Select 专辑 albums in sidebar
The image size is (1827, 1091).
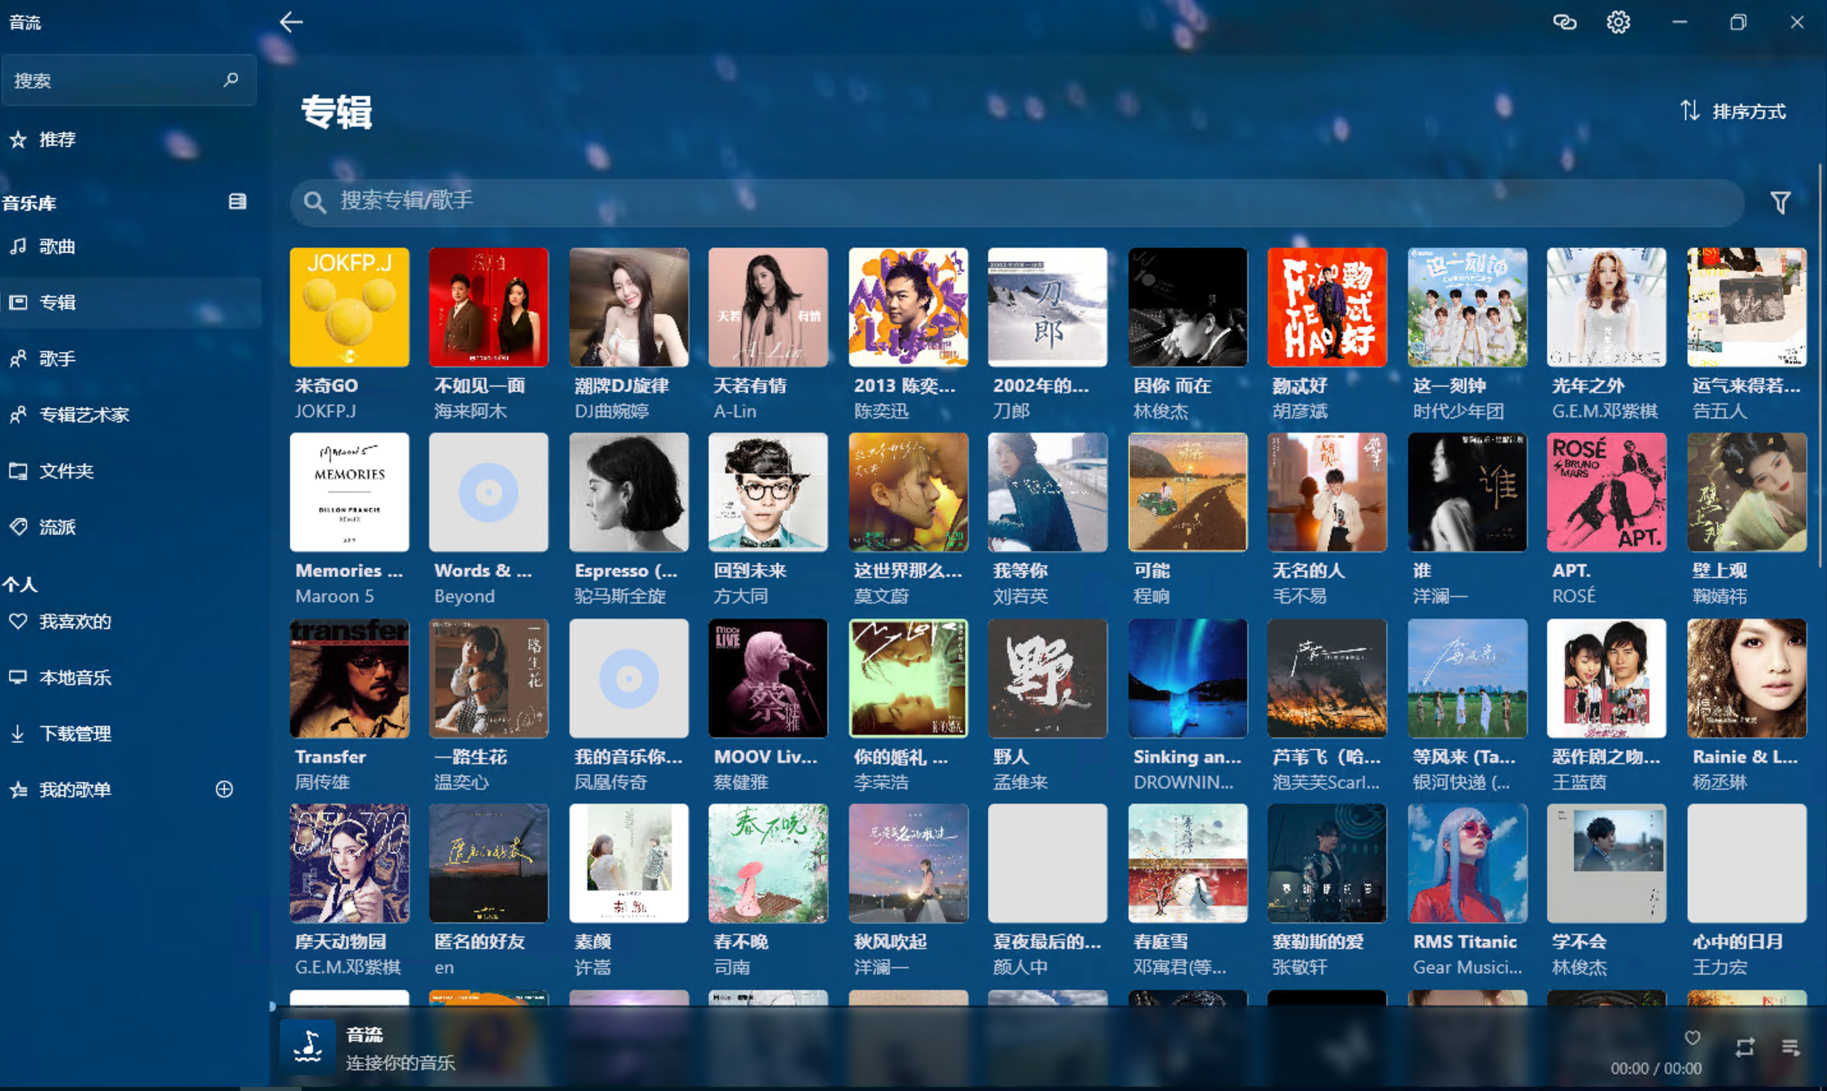pyautogui.click(x=130, y=302)
